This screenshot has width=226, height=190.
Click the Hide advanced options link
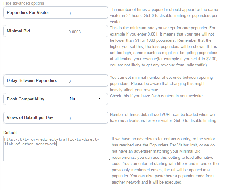coord(23,3)
